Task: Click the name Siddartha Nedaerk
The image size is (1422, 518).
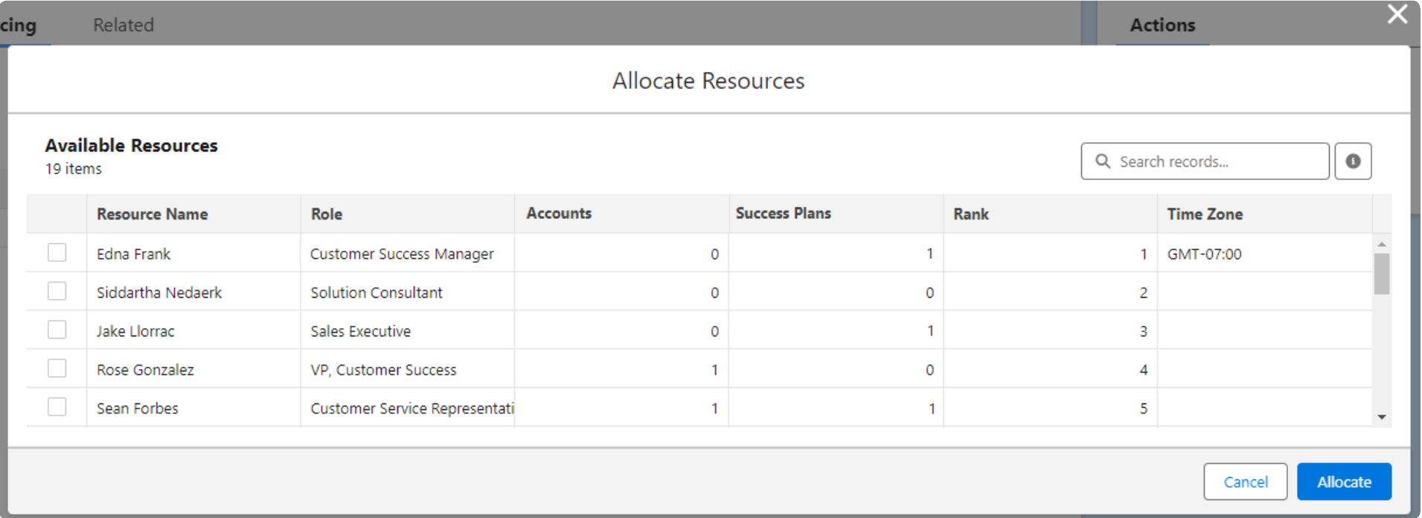Action: (x=159, y=292)
